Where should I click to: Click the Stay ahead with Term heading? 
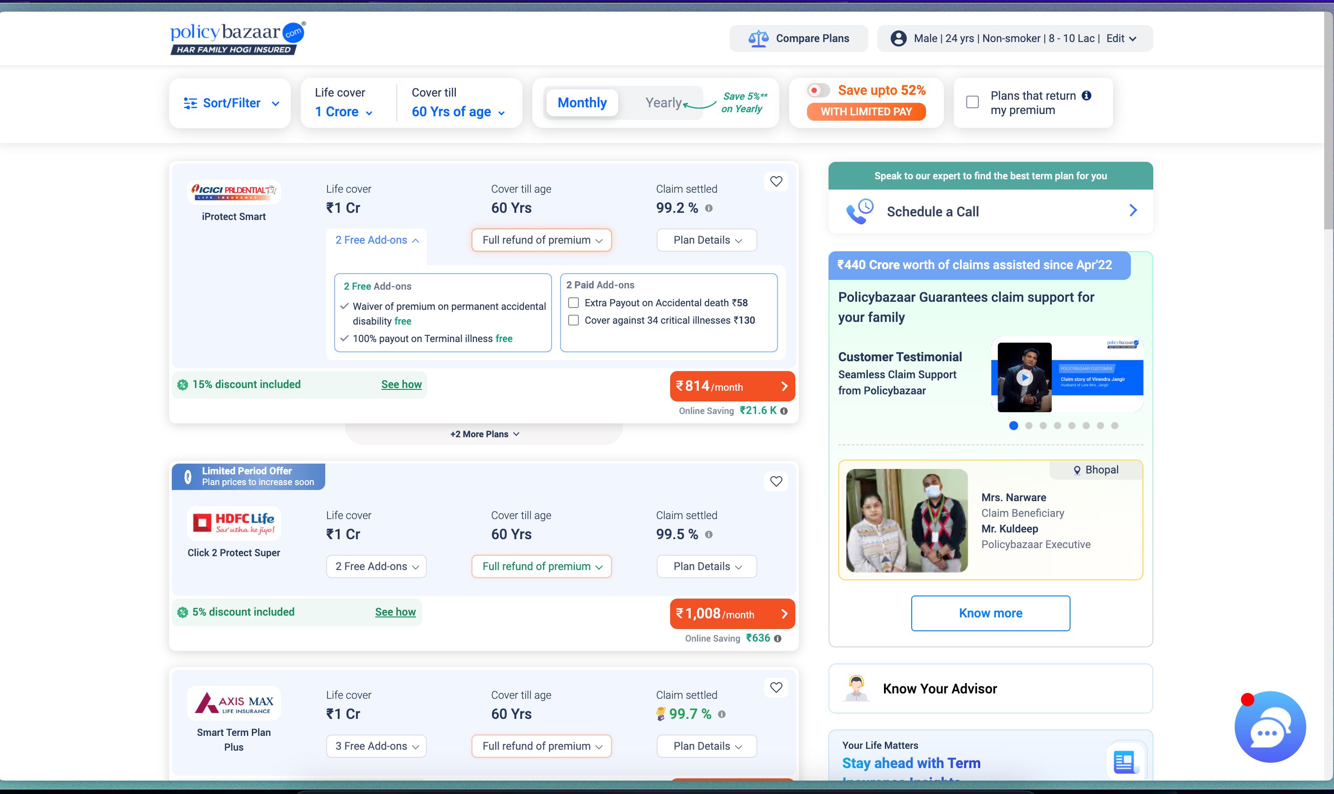(x=911, y=764)
